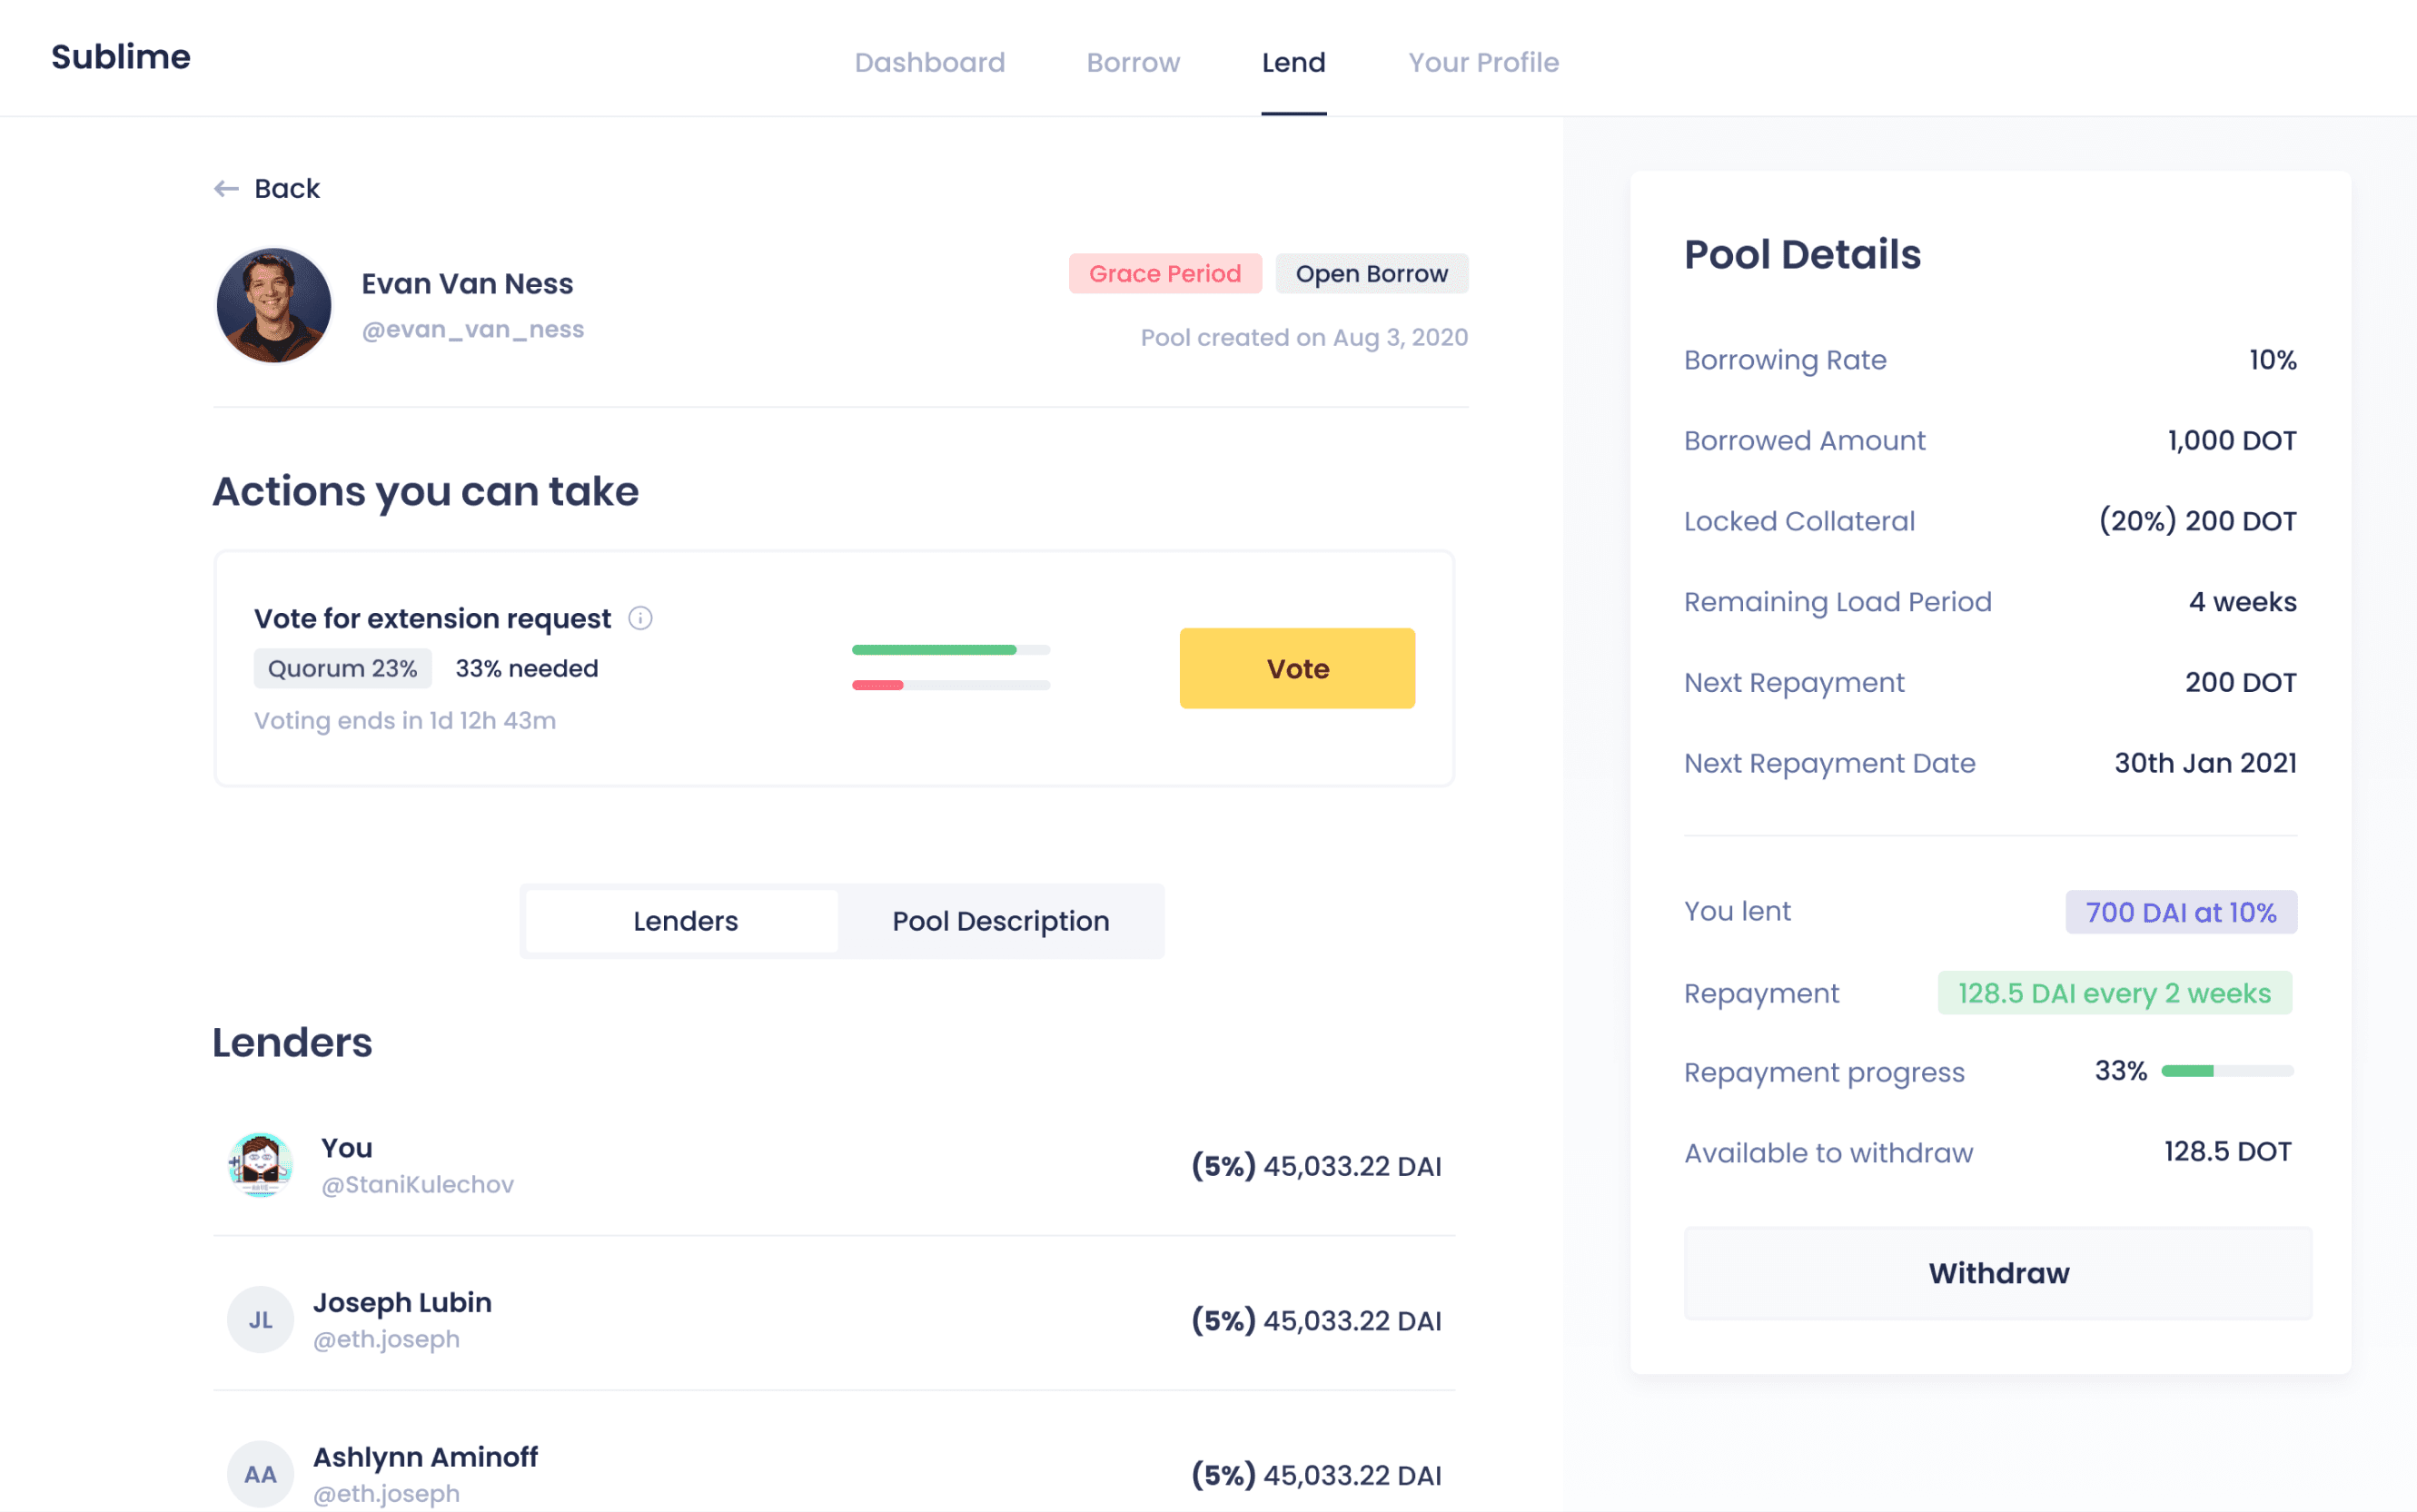Click the back arrow icon

point(226,188)
